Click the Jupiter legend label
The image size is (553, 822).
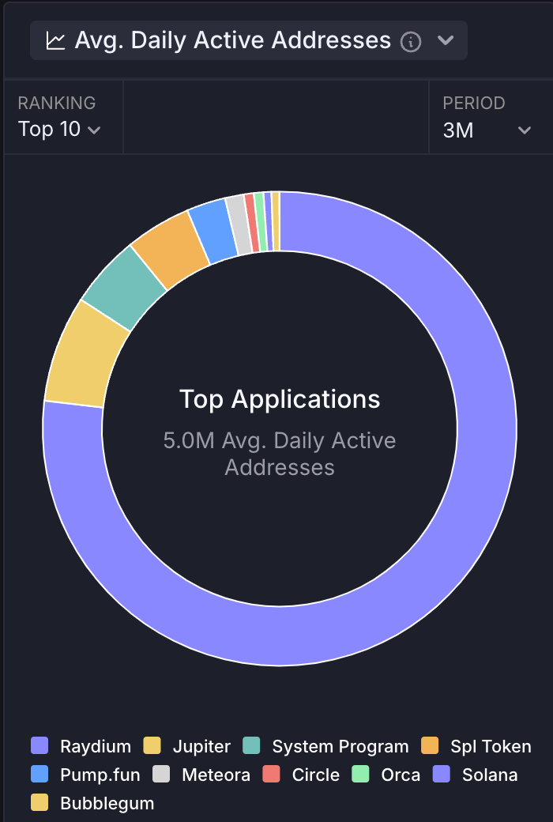201,746
